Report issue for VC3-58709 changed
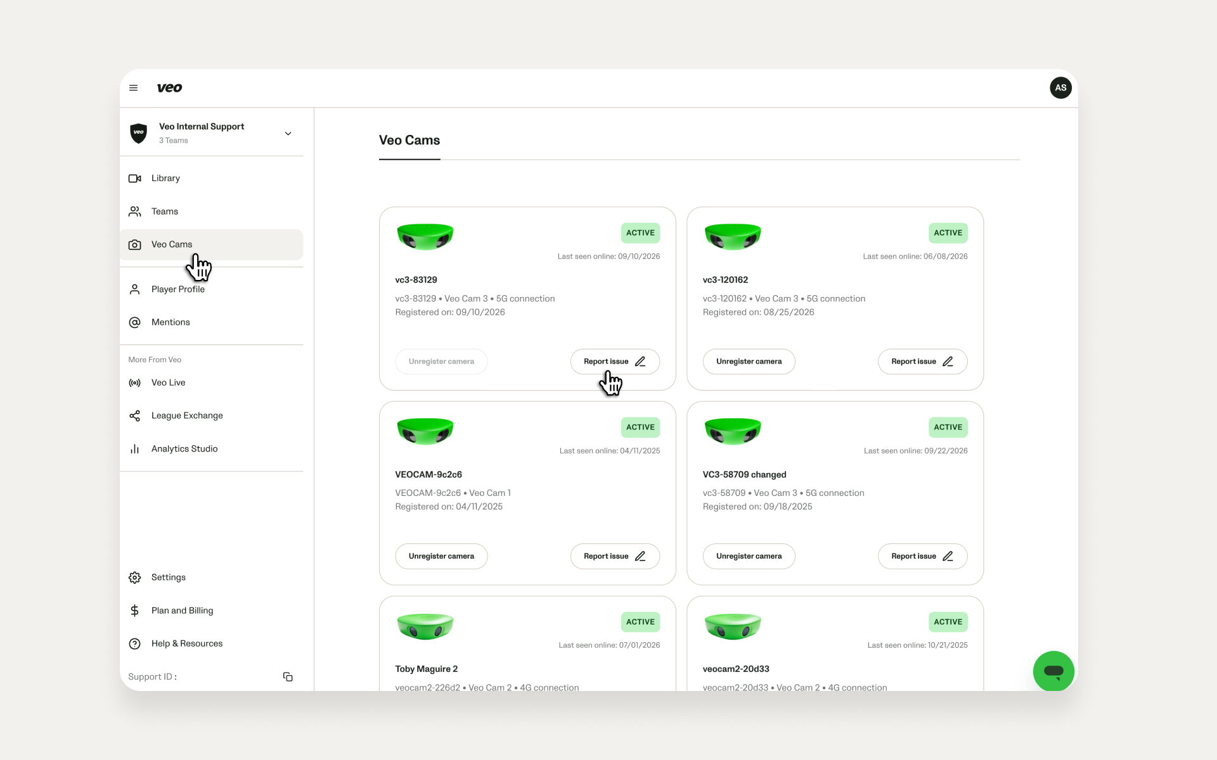 (x=922, y=556)
